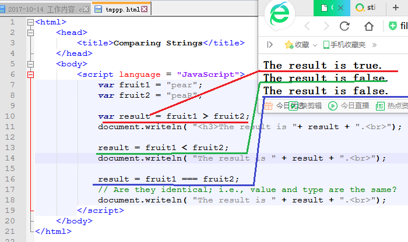Click the save icon on tmppp.html tab
This screenshot has height=242, width=408.
coord(98,9)
